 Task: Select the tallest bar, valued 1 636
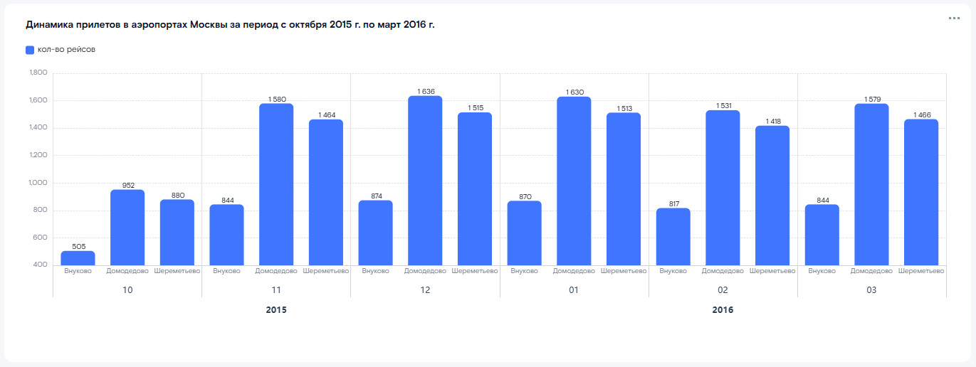425,181
